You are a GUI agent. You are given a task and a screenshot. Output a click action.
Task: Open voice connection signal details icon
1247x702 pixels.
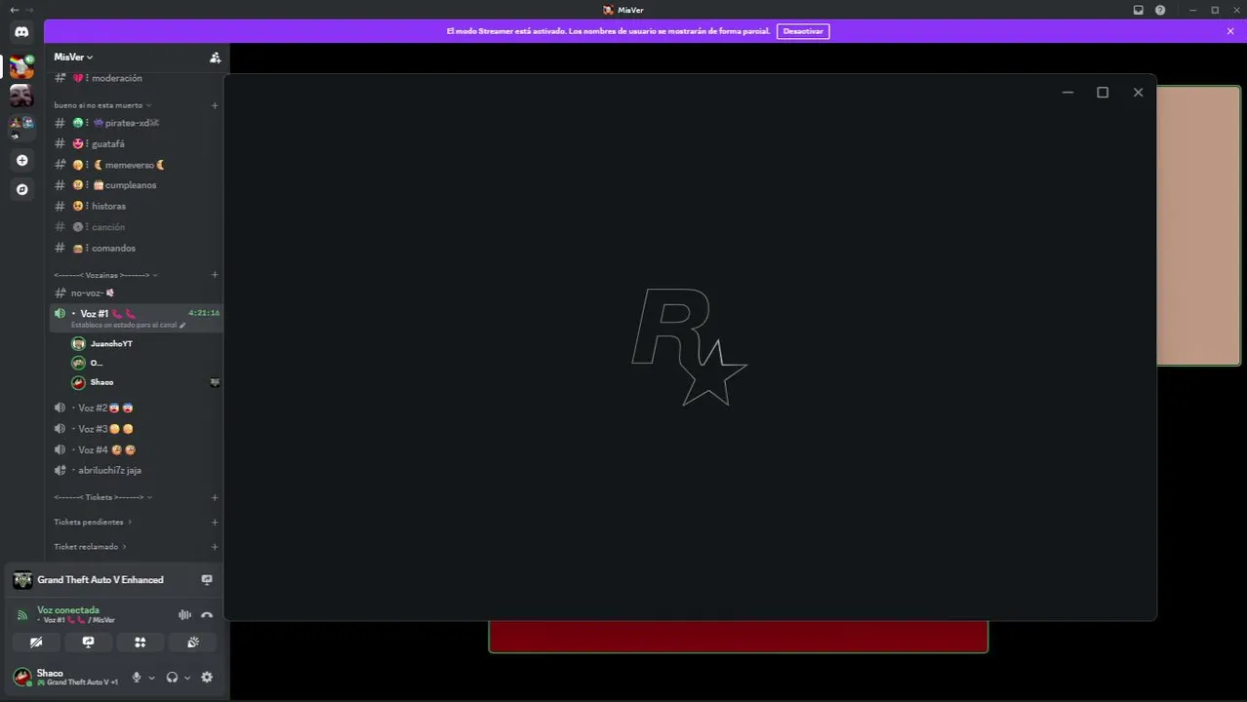(x=22, y=615)
